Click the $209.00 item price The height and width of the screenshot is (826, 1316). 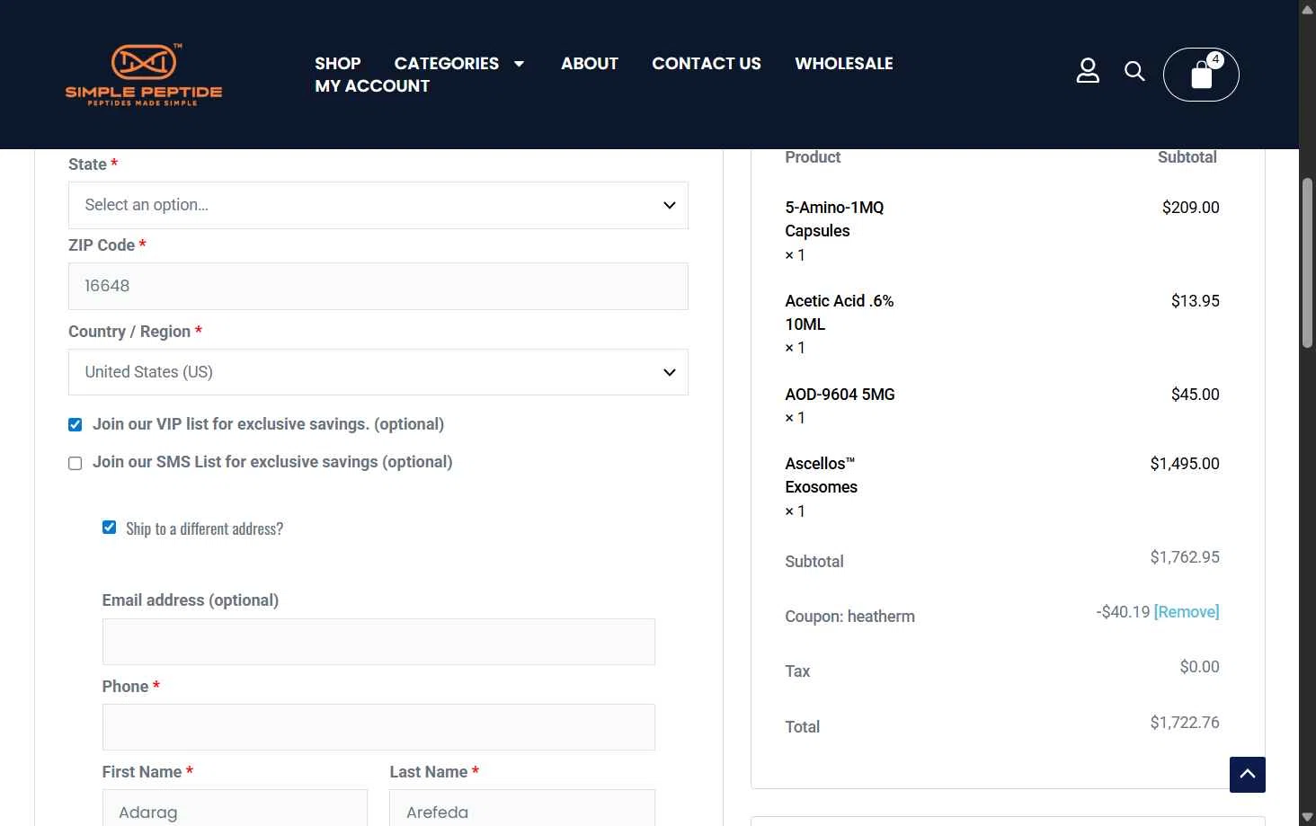(x=1190, y=208)
